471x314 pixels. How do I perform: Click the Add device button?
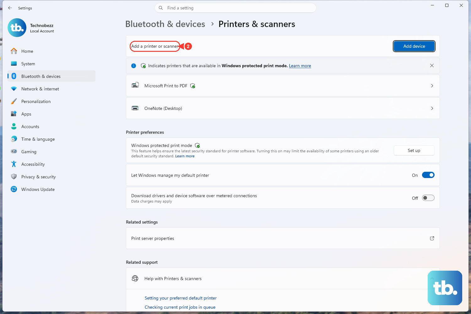414,46
